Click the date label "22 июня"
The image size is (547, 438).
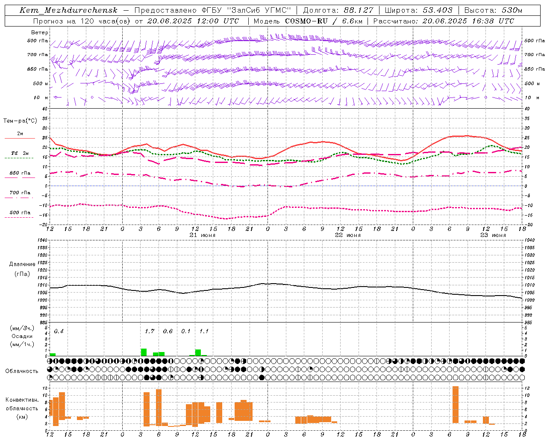coord(348,235)
